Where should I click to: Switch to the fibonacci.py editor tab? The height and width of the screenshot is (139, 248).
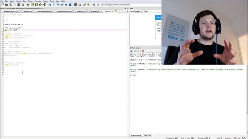28,11
